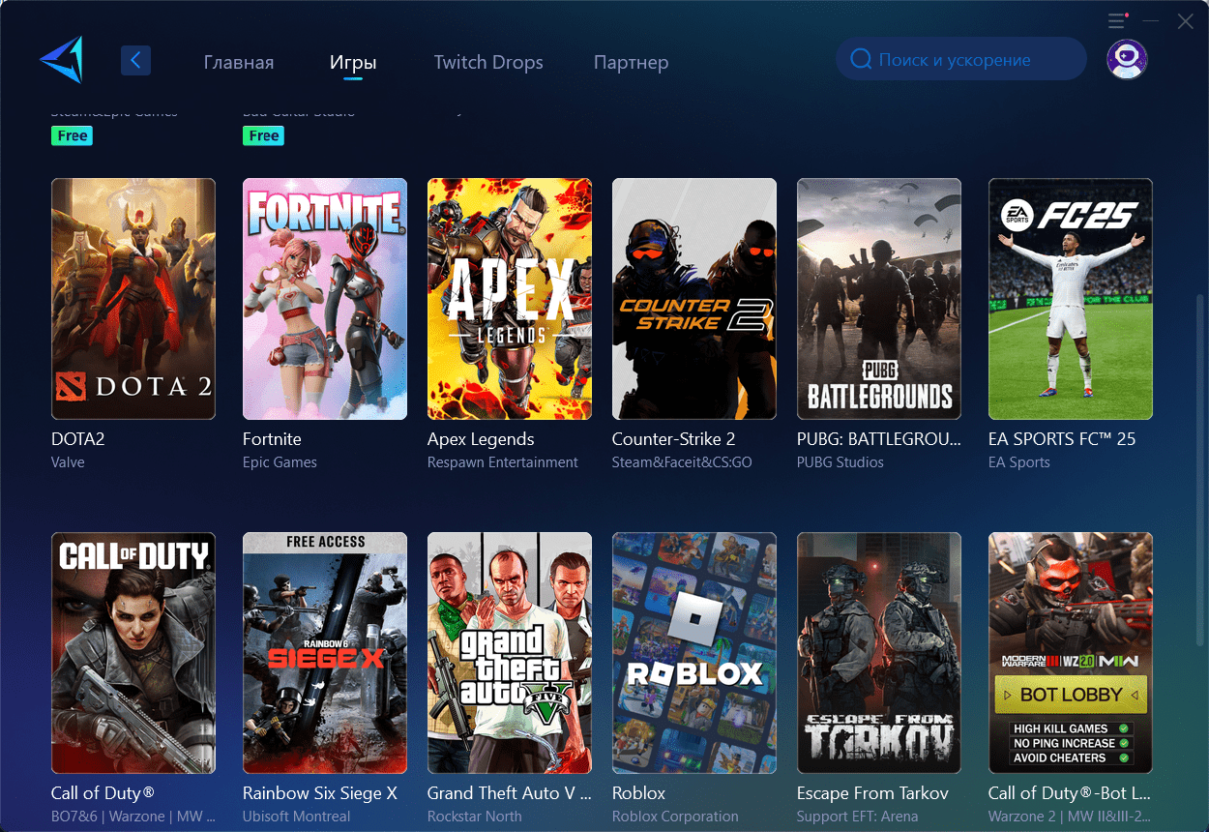Click the Call of Duty® title

tap(103, 793)
